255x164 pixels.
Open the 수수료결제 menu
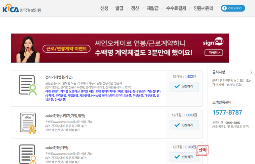point(176,8)
